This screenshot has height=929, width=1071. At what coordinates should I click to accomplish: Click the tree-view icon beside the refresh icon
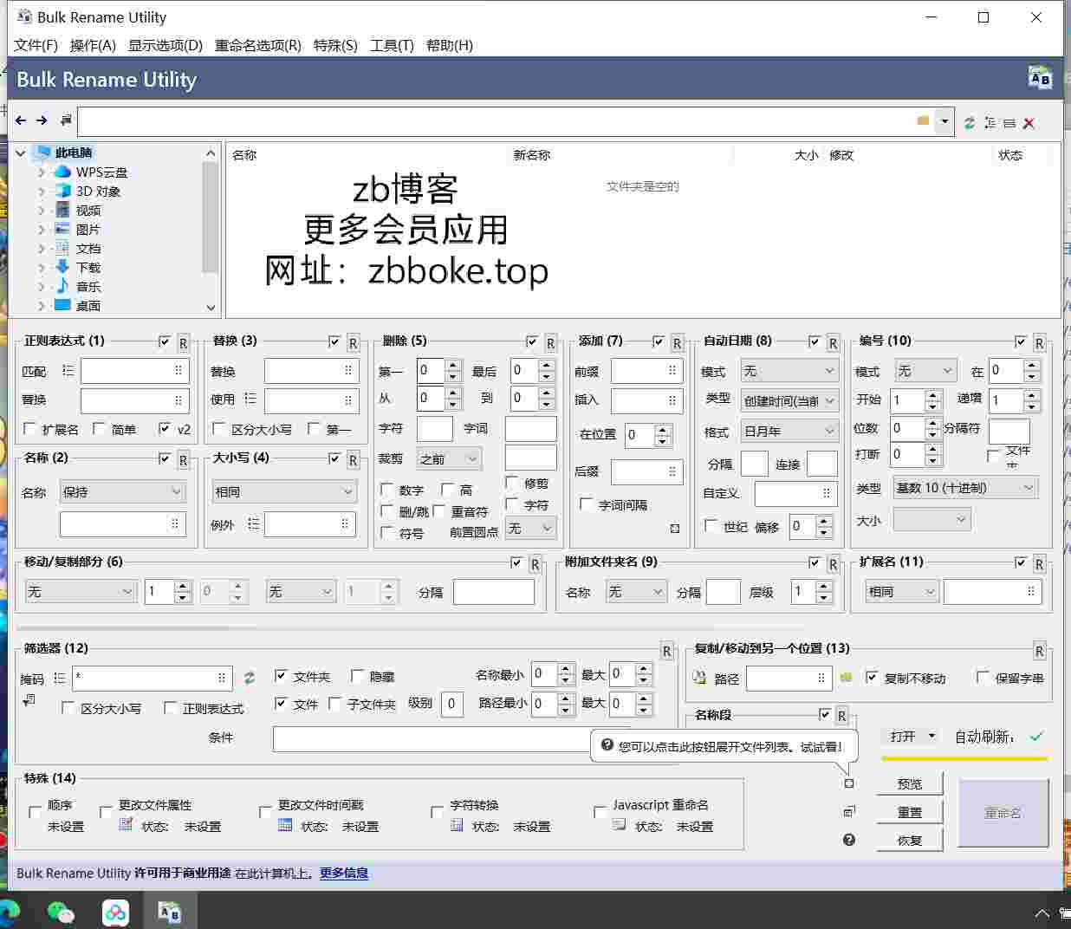pos(990,123)
